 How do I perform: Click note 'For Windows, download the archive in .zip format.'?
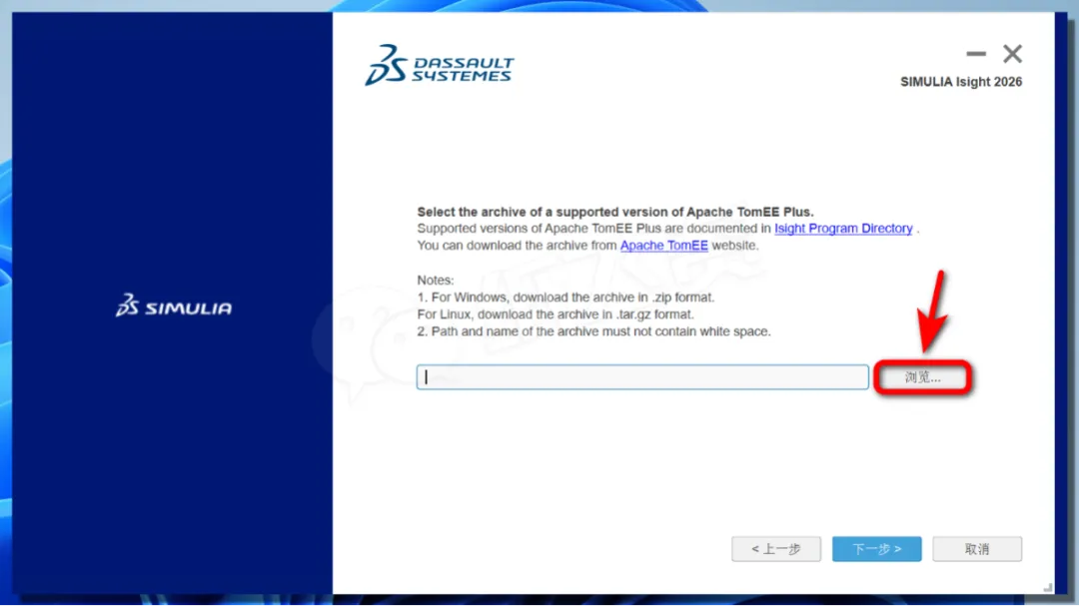(x=565, y=298)
